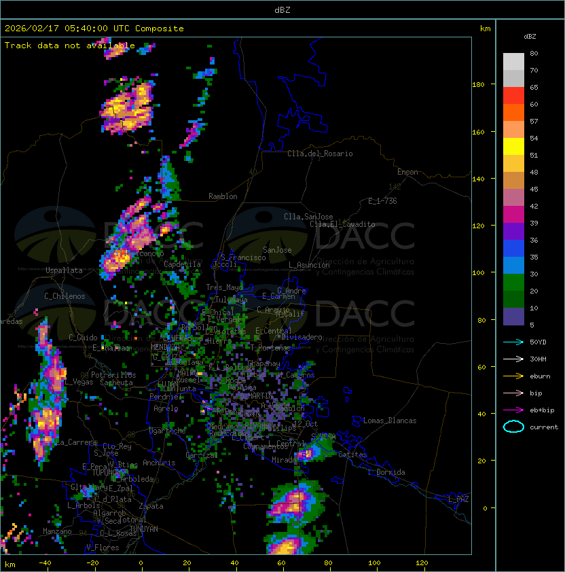Viewport: 565px width, 572px height.
Task: Click the 'eburn' legend label
Action: tap(540, 376)
